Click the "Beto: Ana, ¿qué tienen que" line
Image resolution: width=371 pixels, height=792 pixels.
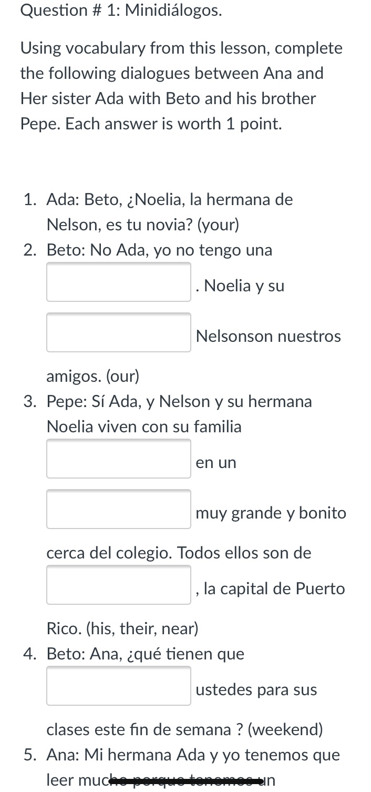(145, 654)
